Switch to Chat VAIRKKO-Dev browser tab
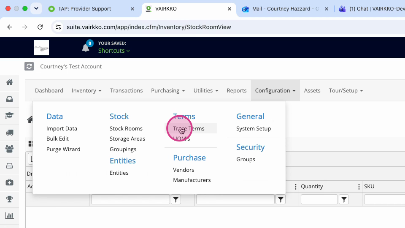405x228 pixels. pyautogui.click(x=372, y=9)
